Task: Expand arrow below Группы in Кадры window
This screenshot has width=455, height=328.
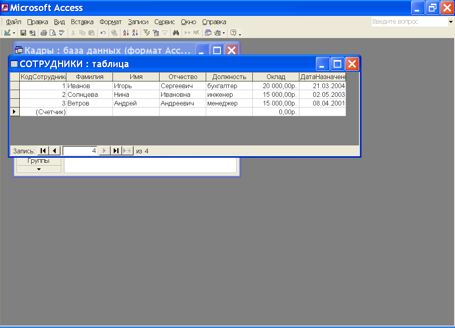Action: (x=39, y=169)
